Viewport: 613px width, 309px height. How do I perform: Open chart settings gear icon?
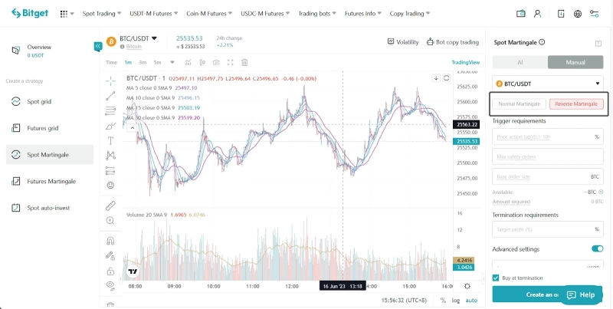click(x=467, y=286)
